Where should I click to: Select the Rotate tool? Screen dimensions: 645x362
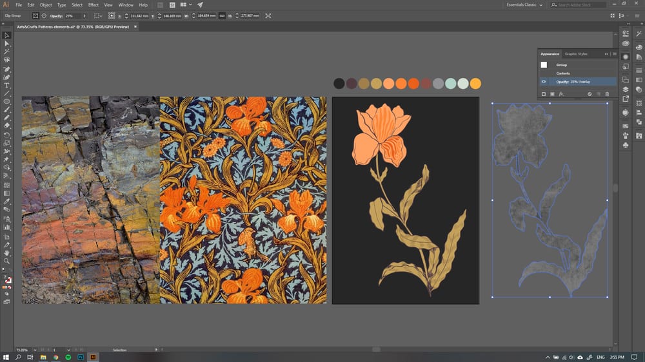click(x=6, y=135)
